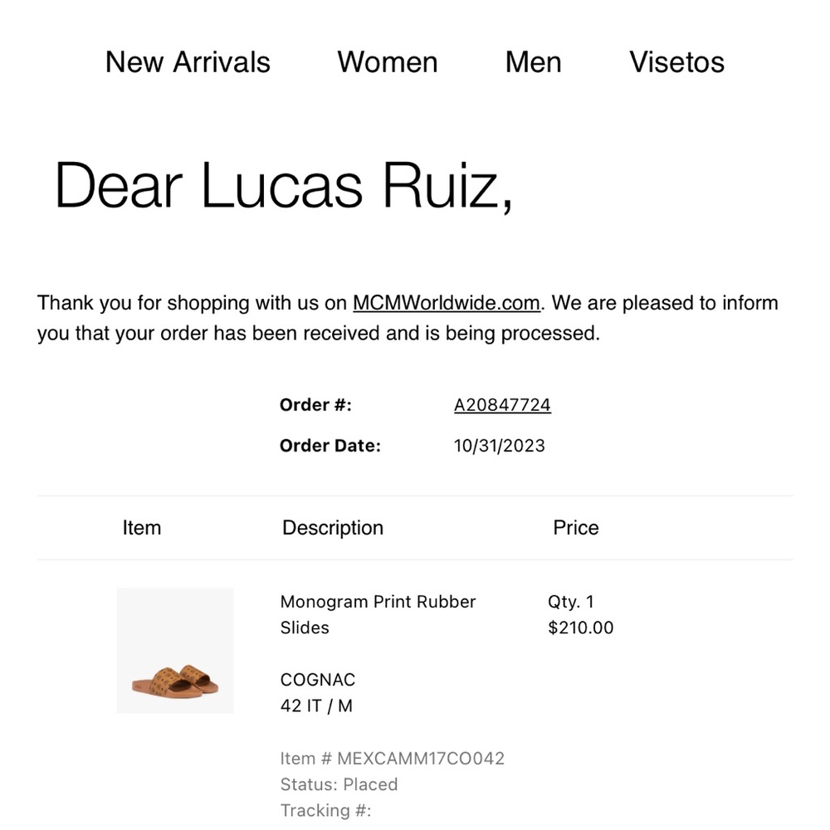This screenshot has height=830, width=830.
Task: Open the New Arrivals navigation link
Action: tap(188, 62)
